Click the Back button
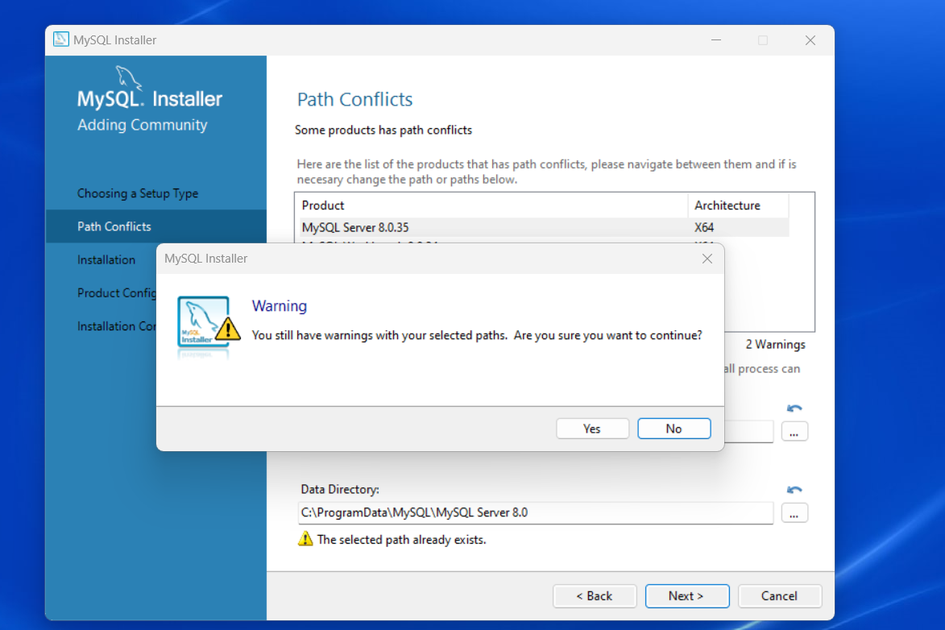The width and height of the screenshot is (945, 630). [595, 595]
